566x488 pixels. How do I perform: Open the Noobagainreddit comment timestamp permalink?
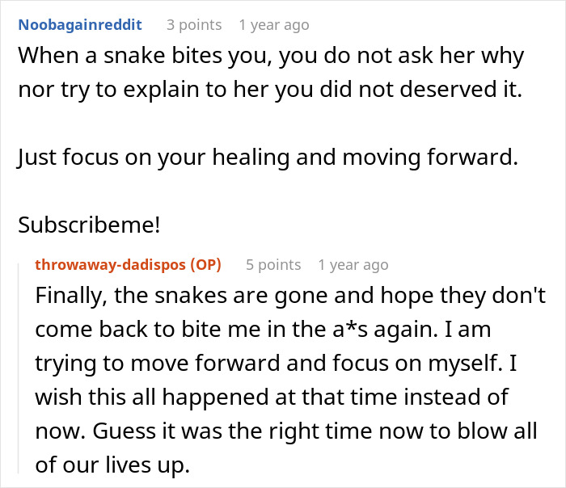273,25
